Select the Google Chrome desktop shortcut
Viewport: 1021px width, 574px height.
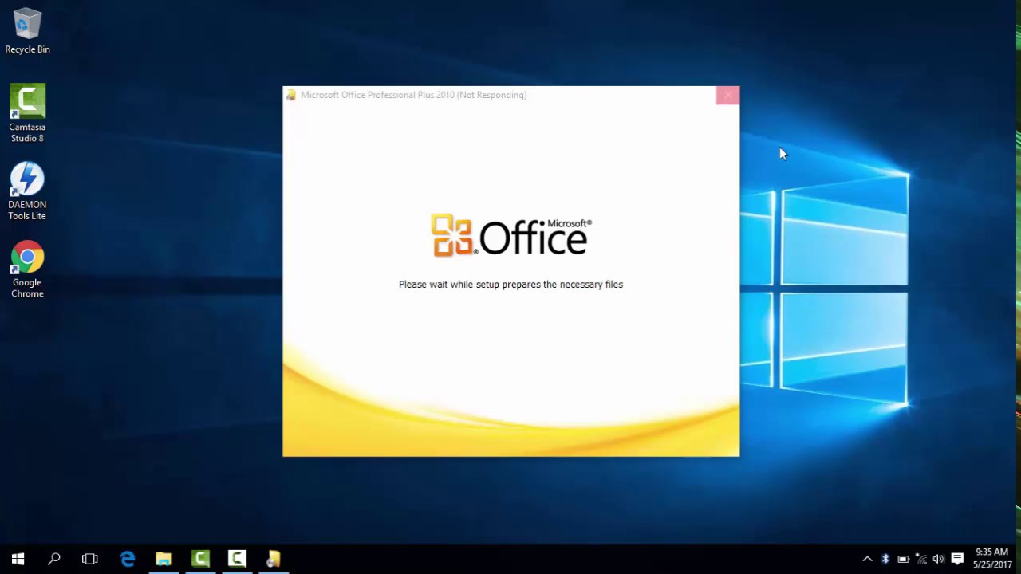pos(27,269)
